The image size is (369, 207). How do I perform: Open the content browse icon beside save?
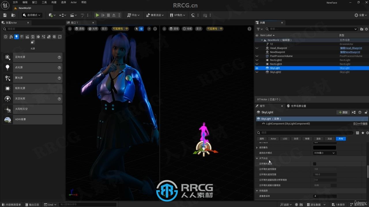[13, 15]
